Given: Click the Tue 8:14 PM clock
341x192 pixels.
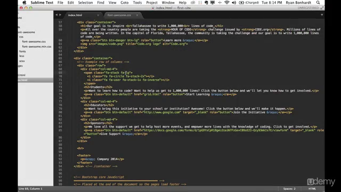Looking at the screenshot, I should pyautogui.click(x=272, y=3).
